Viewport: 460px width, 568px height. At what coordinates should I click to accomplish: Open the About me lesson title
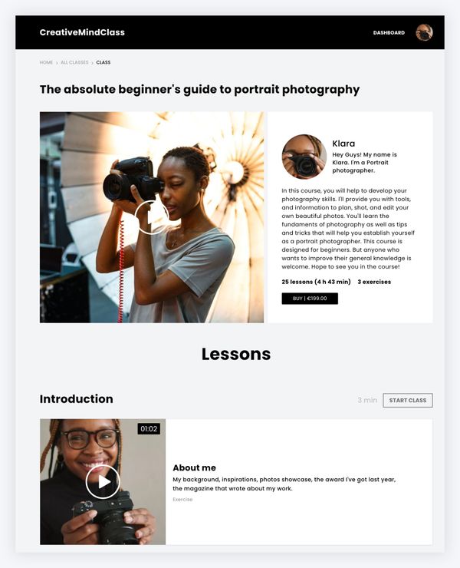(195, 467)
